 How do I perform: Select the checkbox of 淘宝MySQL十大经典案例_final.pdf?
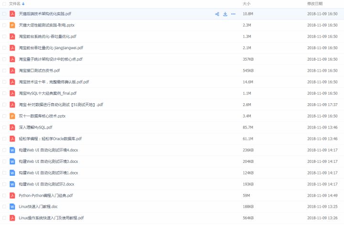[4, 93]
